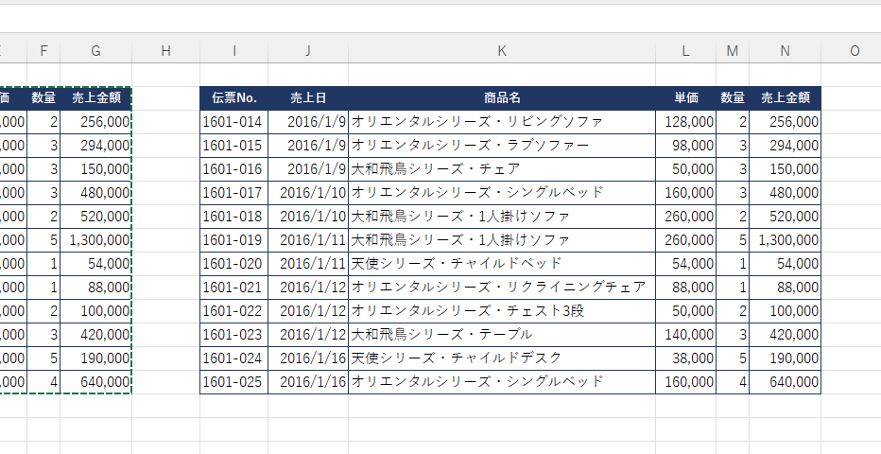This screenshot has height=454, width=881.
Task: Click product 天使シリーズ・チャイルドベッド
Action: click(502, 264)
